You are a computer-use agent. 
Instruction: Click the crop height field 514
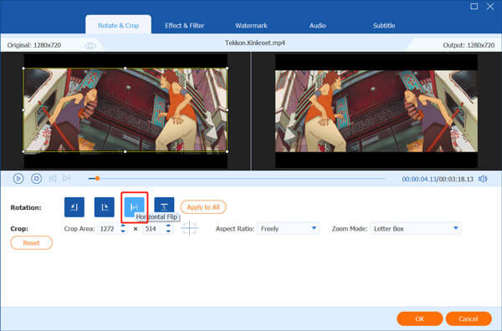click(x=154, y=229)
